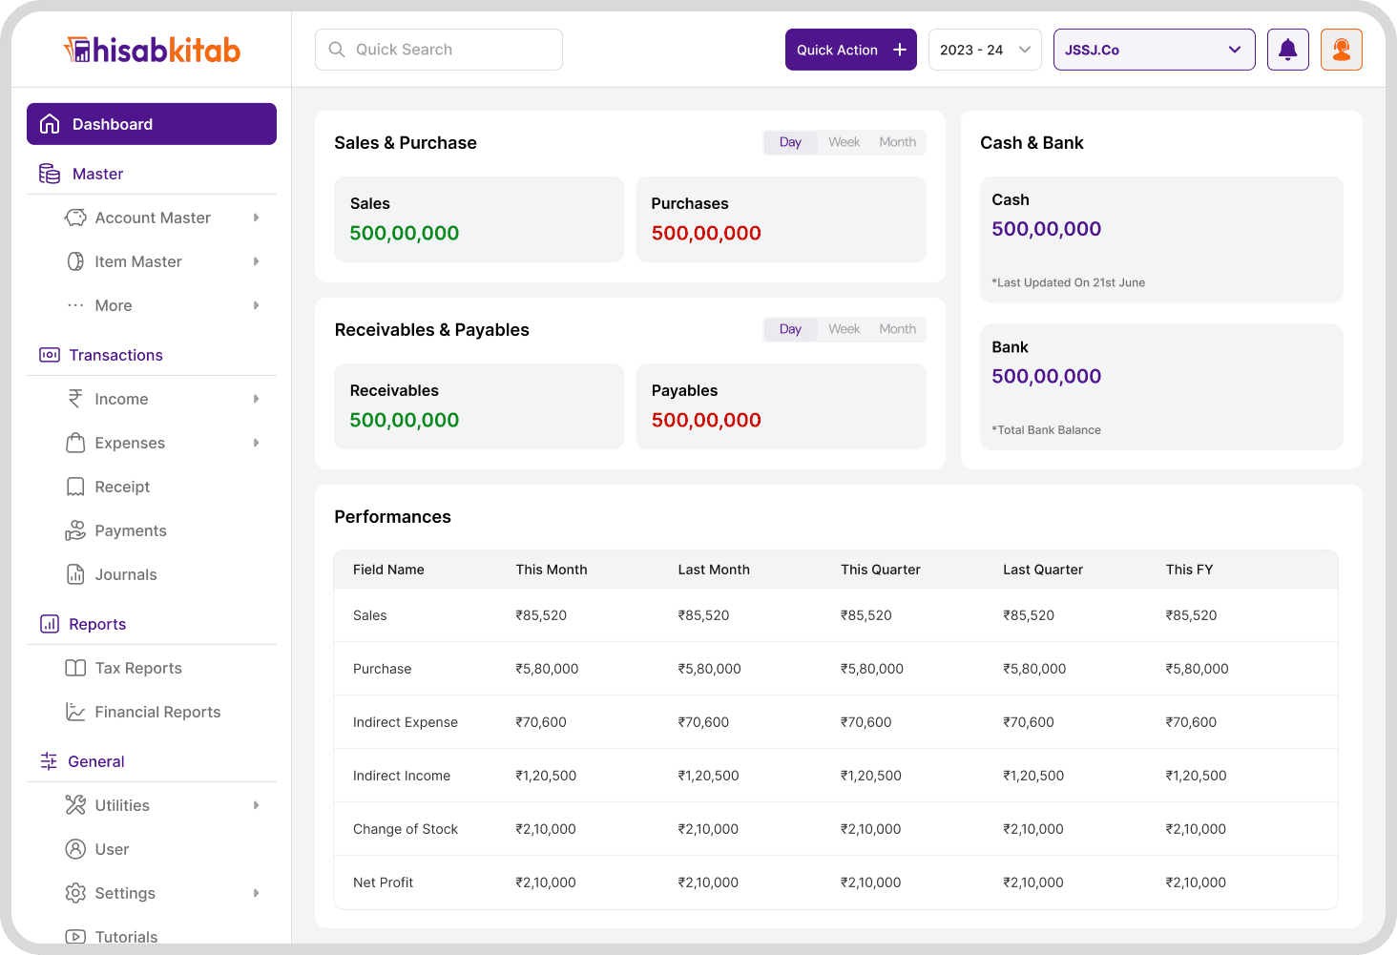Click '*Last Updated On 21st June' note
1397x955 pixels.
point(1068,282)
